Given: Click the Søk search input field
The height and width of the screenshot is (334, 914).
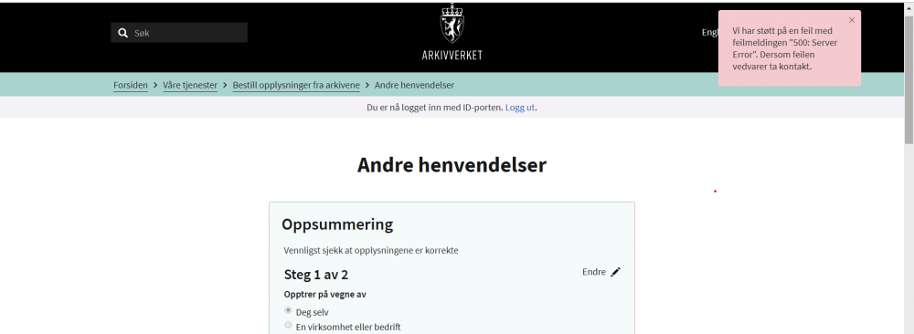Looking at the screenshot, I should (179, 33).
